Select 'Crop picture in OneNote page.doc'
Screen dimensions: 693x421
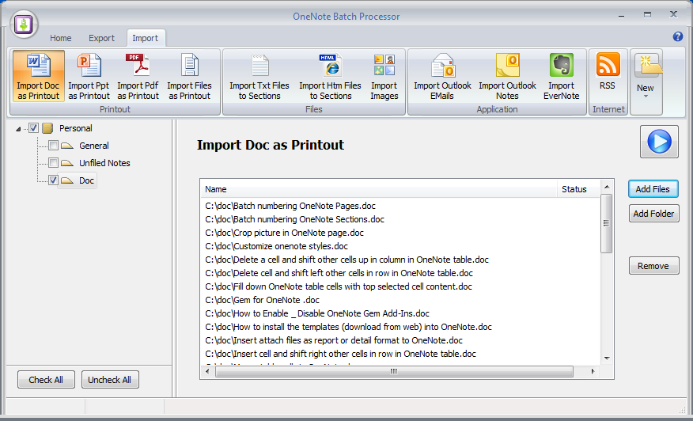(285, 233)
